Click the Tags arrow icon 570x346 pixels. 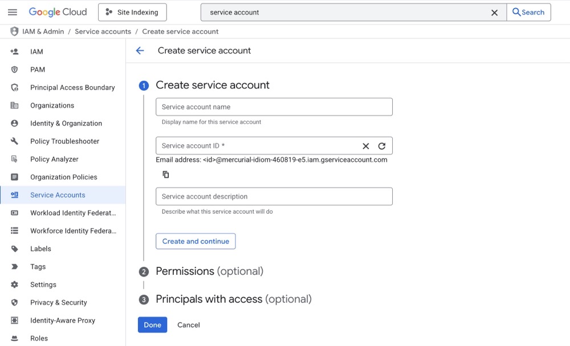click(15, 266)
